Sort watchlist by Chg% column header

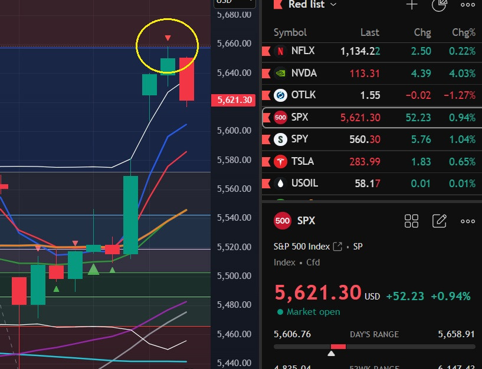(x=464, y=32)
